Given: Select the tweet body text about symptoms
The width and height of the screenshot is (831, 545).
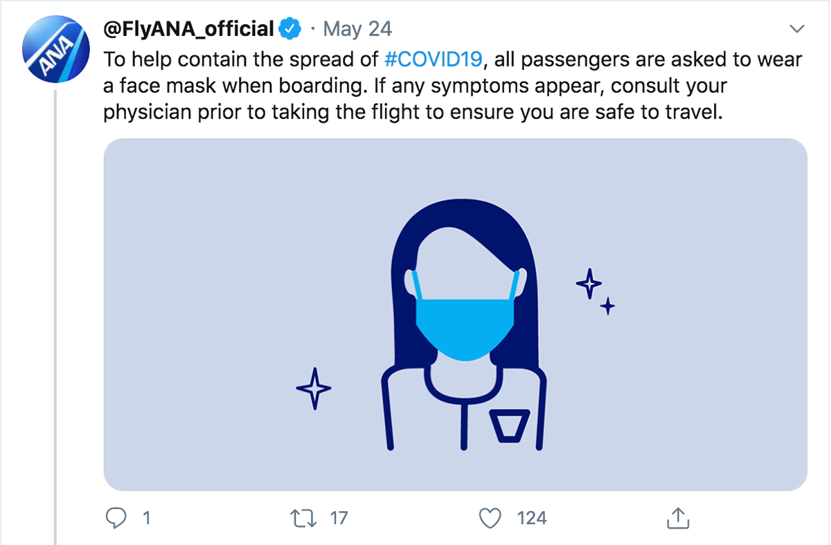Looking at the screenshot, I should [x=415, y=112].
